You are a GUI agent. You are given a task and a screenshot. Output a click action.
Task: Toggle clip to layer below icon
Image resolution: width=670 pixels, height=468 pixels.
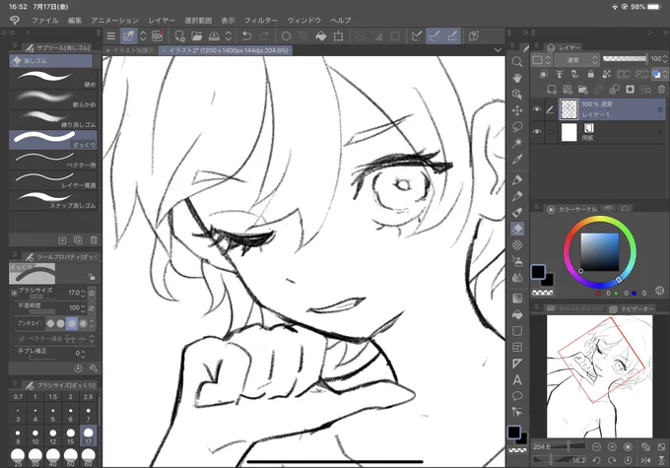(x=543, y=74)
